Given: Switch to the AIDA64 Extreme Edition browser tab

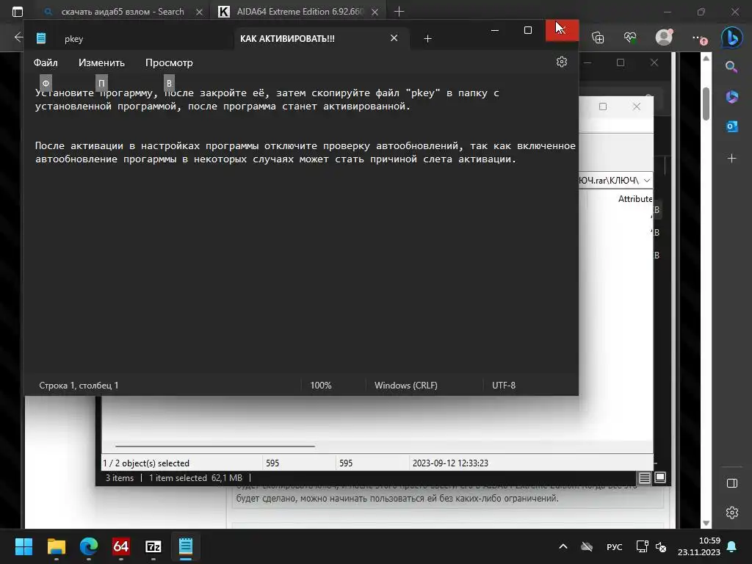Looking at the screenshot, I should click(x=300, y=12).
